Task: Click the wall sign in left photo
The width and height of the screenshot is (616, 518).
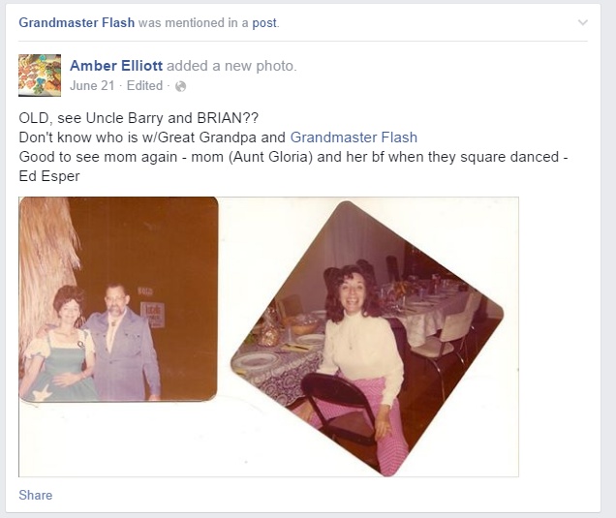Action: point(152,314)
